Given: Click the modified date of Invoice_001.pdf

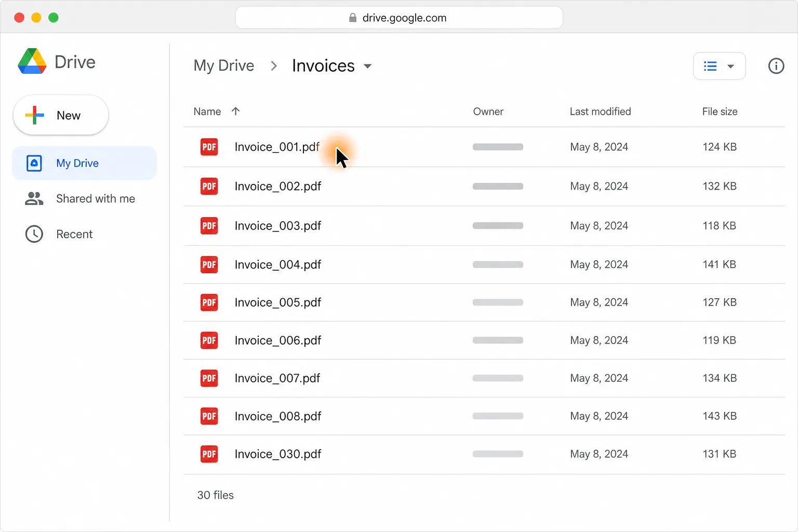Looking at the screenshot, I should 599,147.
